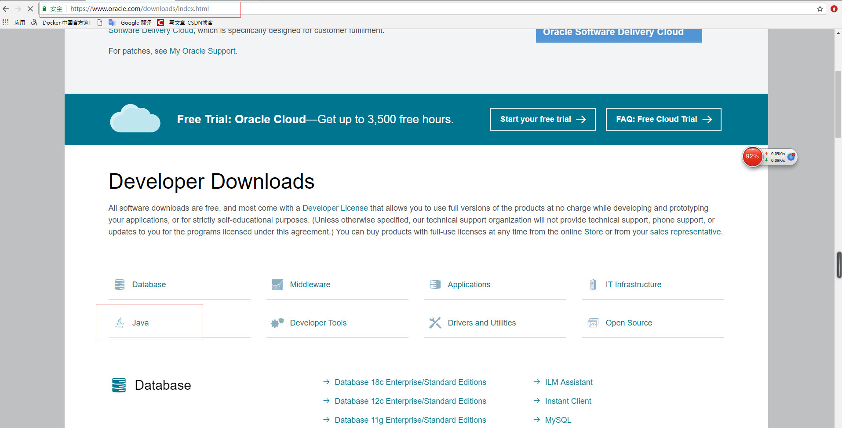Click the blank page bookmark icon
Screen dimensions: 842x428
point(100,22)
